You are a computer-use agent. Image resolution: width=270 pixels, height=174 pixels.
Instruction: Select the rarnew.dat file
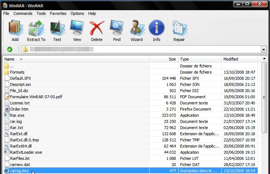20,165
